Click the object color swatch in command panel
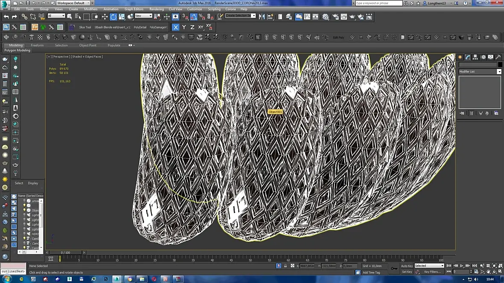Viewport: 504px width, 283px height. click(500, 65)
